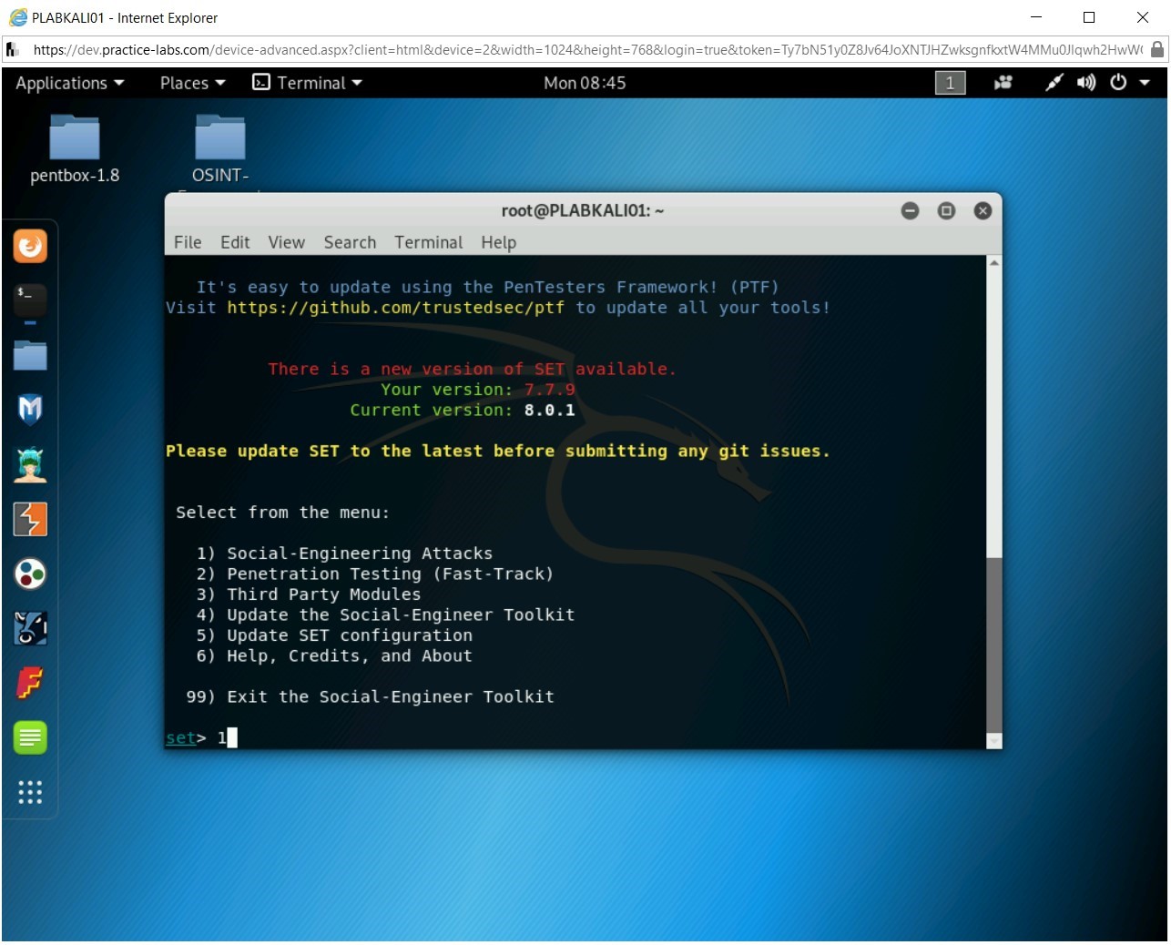1171x945 pixels.
Task: Open a terminal from the sidebar dock
Action: click(x=30, y=300)
